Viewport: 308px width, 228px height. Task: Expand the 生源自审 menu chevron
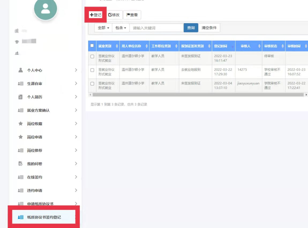[76, 83]
